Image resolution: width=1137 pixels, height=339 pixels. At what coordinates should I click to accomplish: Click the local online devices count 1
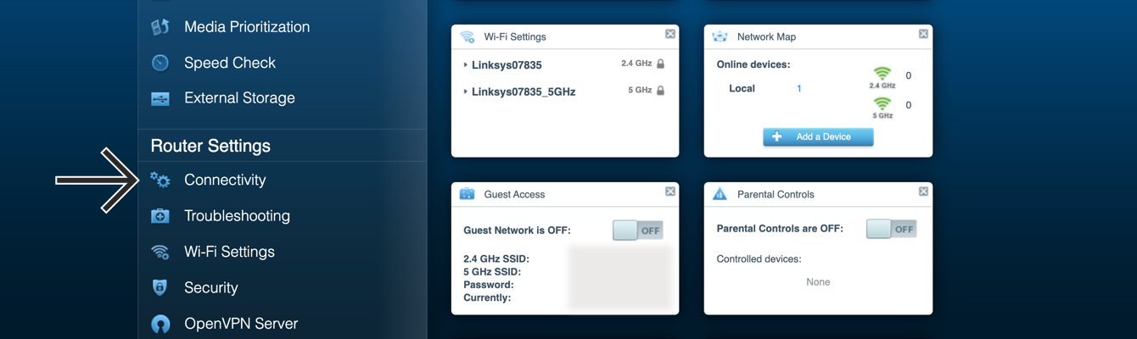(x=799, y=88)
